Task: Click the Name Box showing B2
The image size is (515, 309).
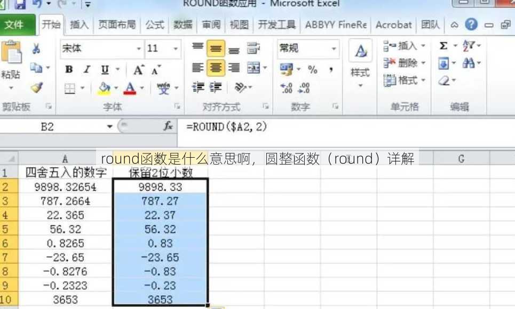Action: coord(47,127)
